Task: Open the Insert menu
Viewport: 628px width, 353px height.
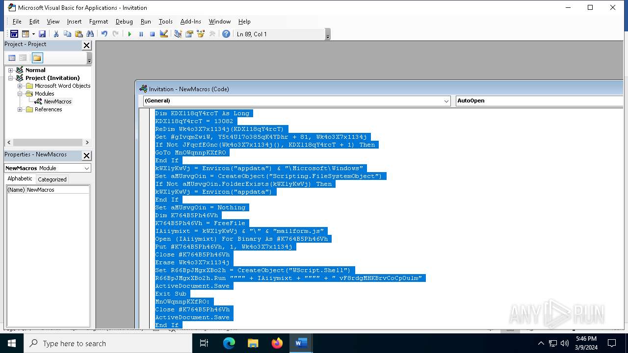Action: click(x=74, y=22)
